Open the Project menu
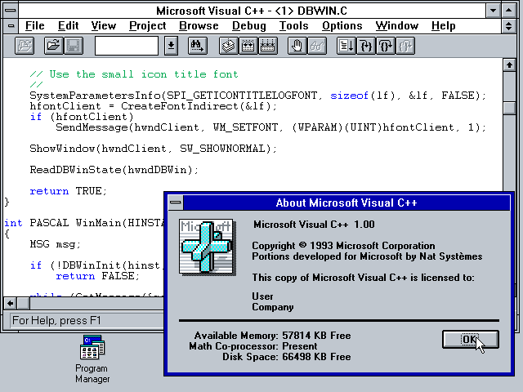 (147, 25)
